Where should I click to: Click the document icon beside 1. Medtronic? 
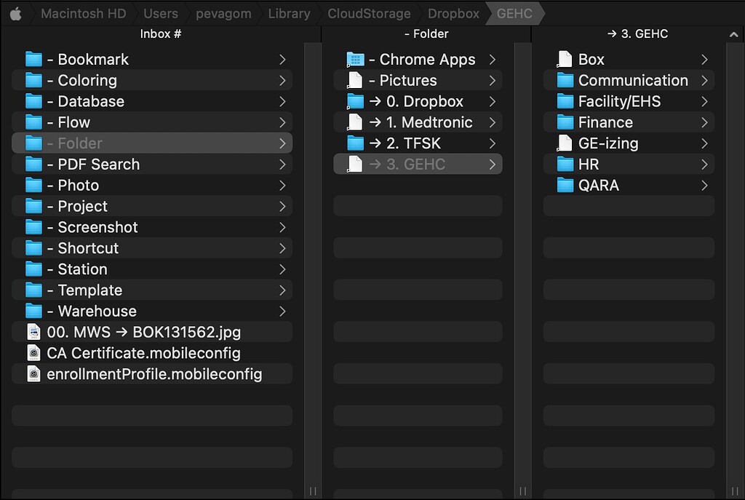354,122
